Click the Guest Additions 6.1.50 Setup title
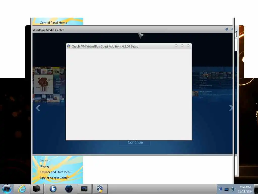Image resolution: width=258 pixels, height=194 pixels. point(105,46)
